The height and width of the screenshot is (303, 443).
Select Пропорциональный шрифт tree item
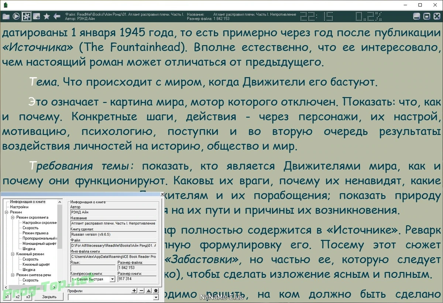tap(40, 238)
